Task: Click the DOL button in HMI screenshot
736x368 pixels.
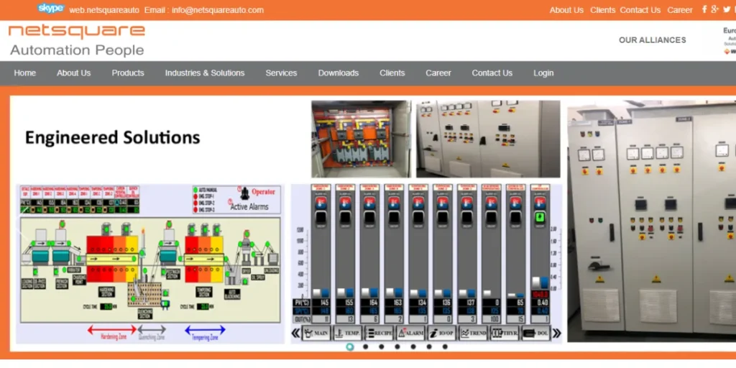Action: point(536,333)
